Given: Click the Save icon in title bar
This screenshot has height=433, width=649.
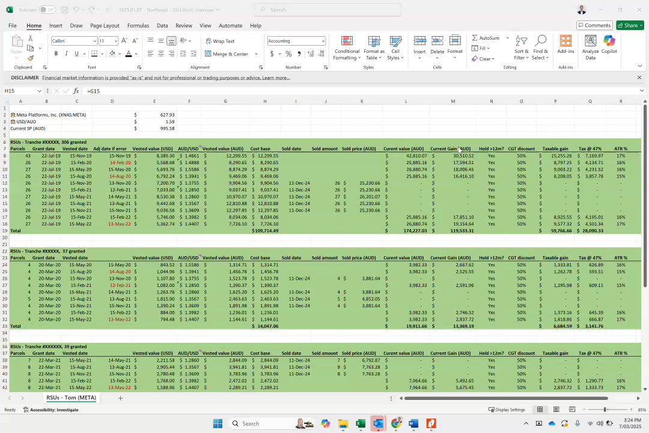Looking at the screenshot, I should [64, 10].
